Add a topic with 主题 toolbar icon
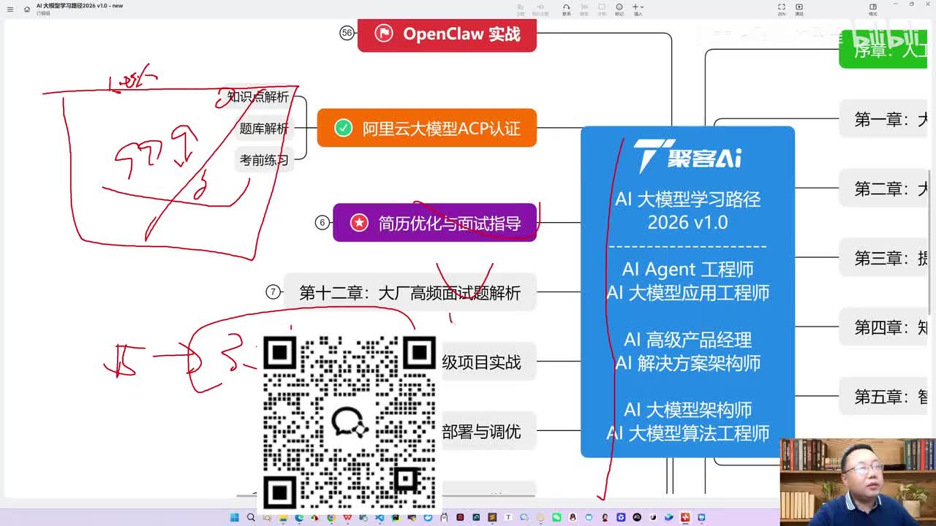Viewport: 936px width, 526px height. click(521, 9)
